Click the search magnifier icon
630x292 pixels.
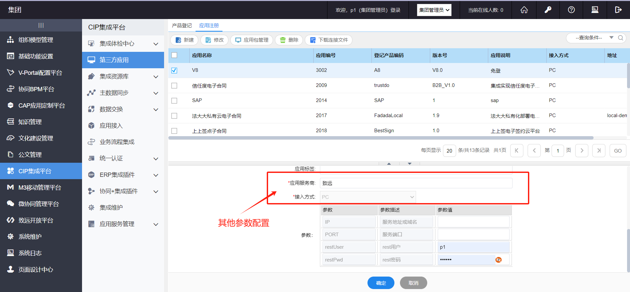620,38
